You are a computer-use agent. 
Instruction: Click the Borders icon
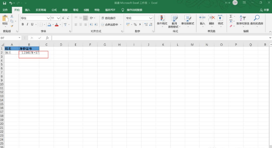click(41, 25)
